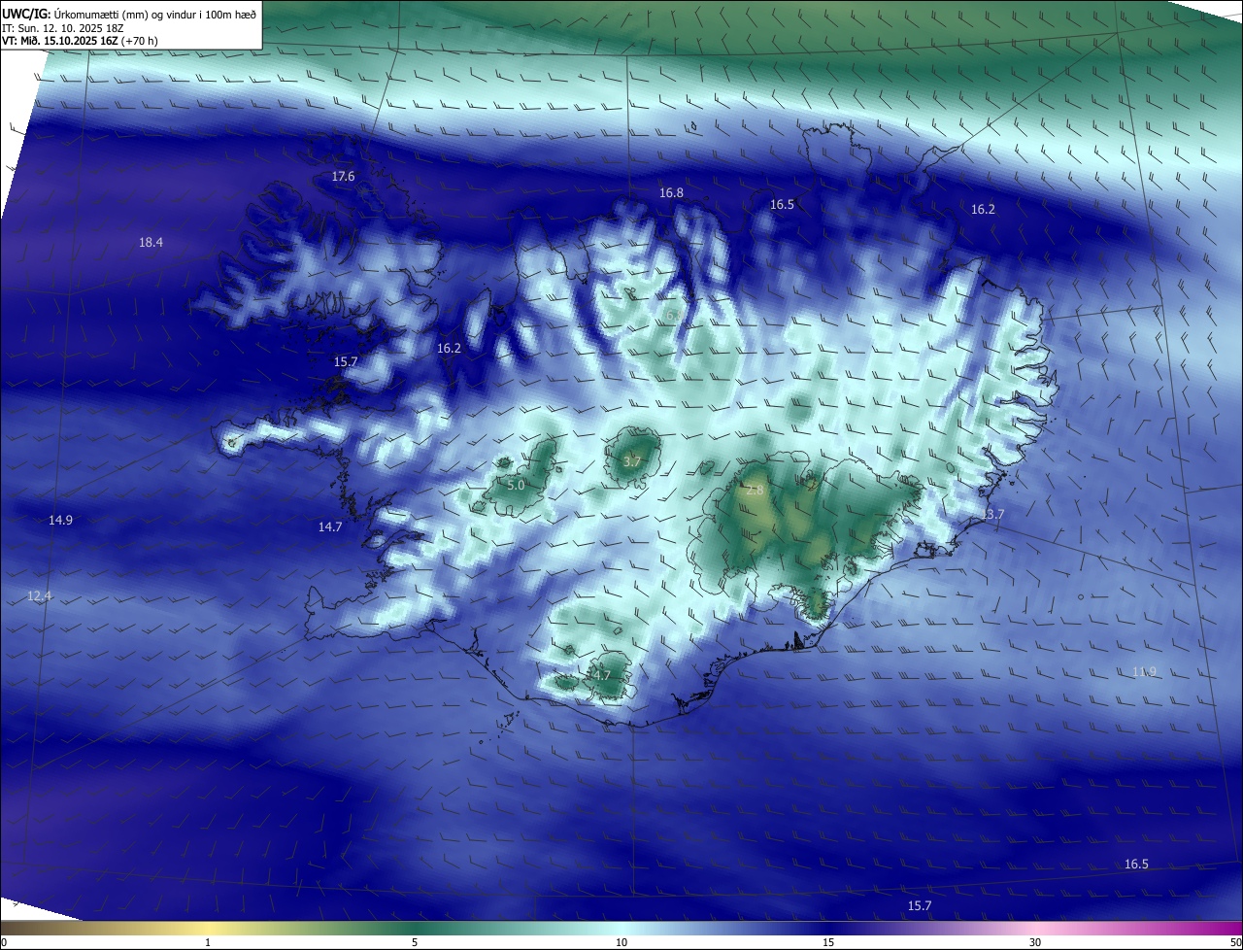Select the 30 tick on the colour scale

1035,943
